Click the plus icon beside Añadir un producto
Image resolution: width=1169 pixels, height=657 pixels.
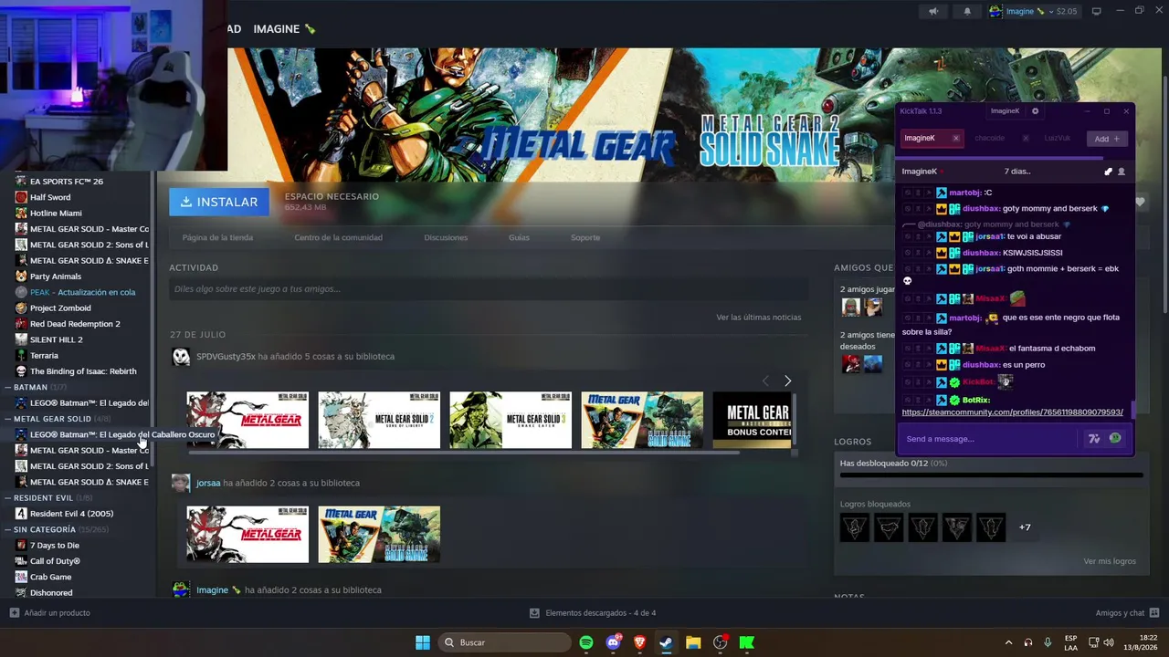[14, 613]
